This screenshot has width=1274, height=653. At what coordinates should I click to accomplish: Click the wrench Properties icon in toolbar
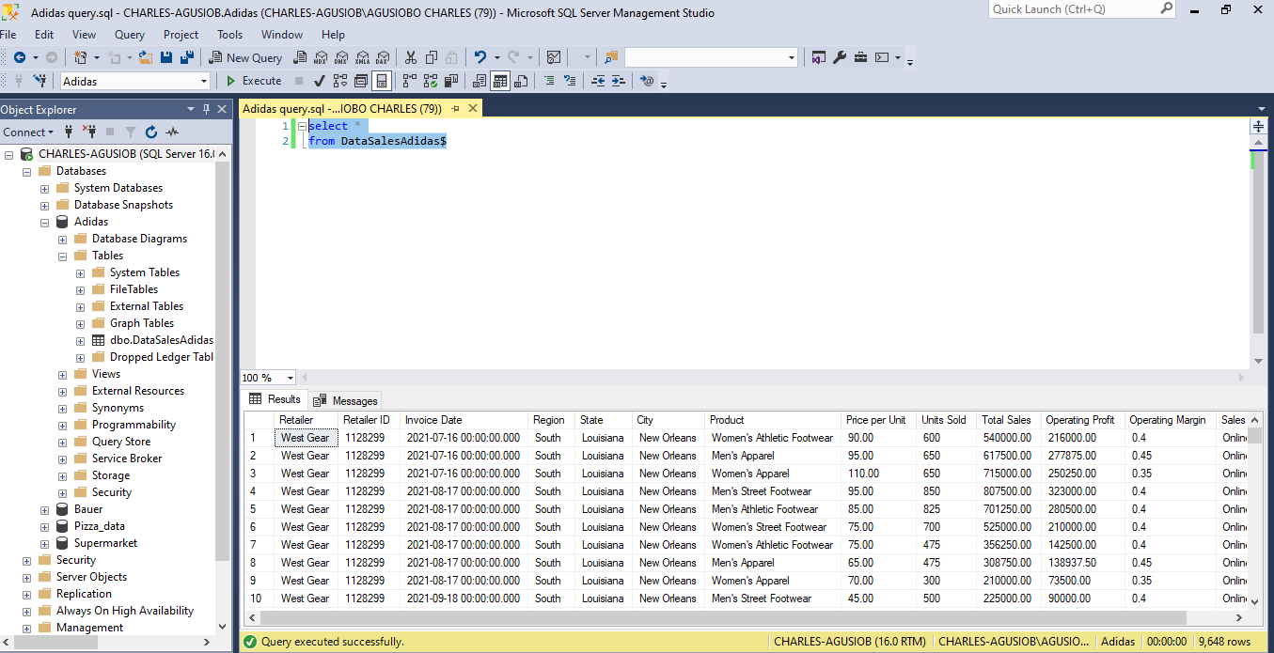coord(840,57)
